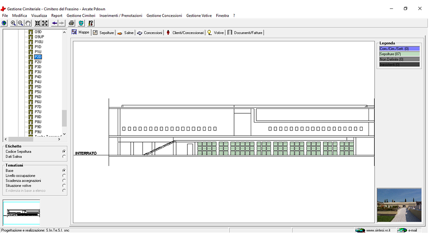Click the tree icon beside P7U
Screen dimensions: 429x240
pyautogui.click(x=30, y=112)
